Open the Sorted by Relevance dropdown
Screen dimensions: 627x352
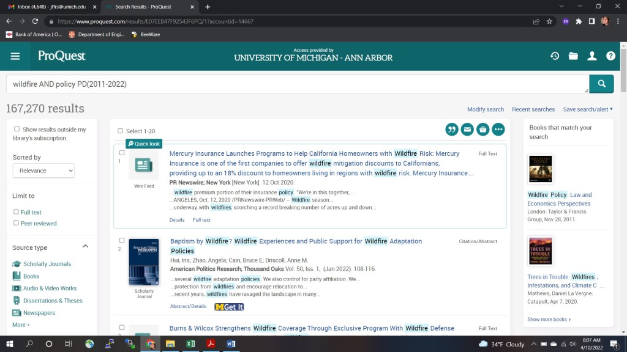coord(43,170)
